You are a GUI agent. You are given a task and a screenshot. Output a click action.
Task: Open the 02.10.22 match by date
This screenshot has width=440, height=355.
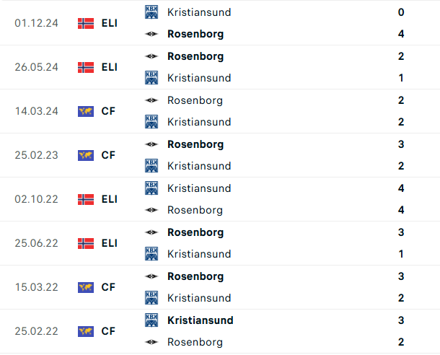click(x=37, y=199)
